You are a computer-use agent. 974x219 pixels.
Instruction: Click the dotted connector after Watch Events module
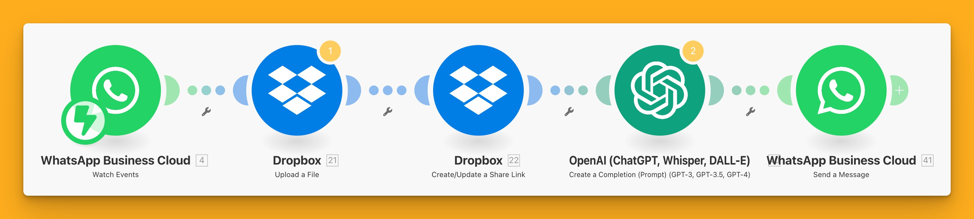pyautogui.click(x=206, y=90)
